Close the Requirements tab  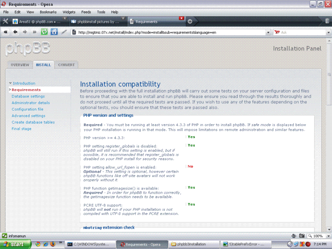181,18
